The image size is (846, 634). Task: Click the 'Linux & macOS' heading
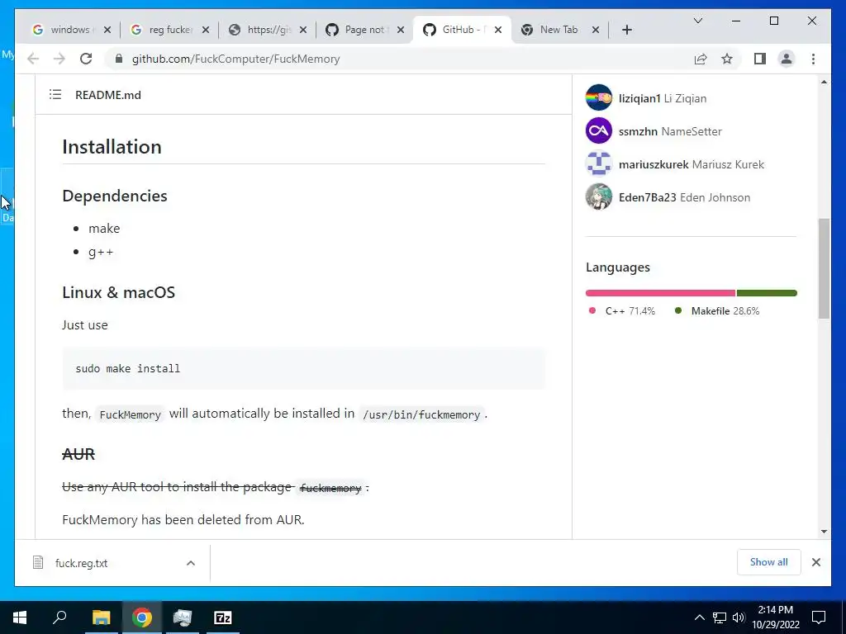point(119,292)
